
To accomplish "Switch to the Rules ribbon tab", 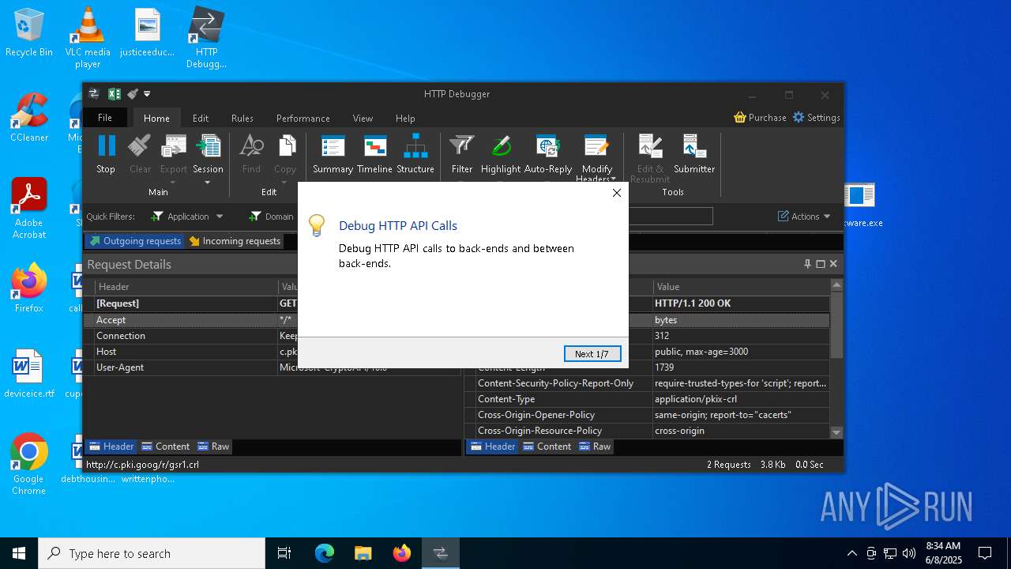I will [x=242, y=118].
